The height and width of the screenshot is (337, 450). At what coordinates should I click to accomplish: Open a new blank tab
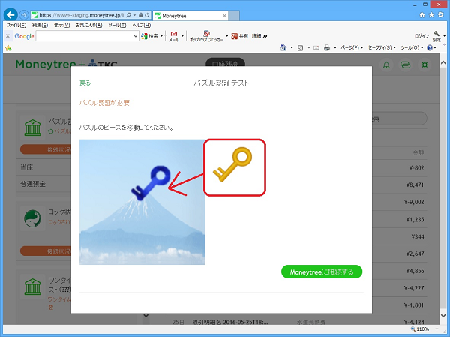coord(234,16)
